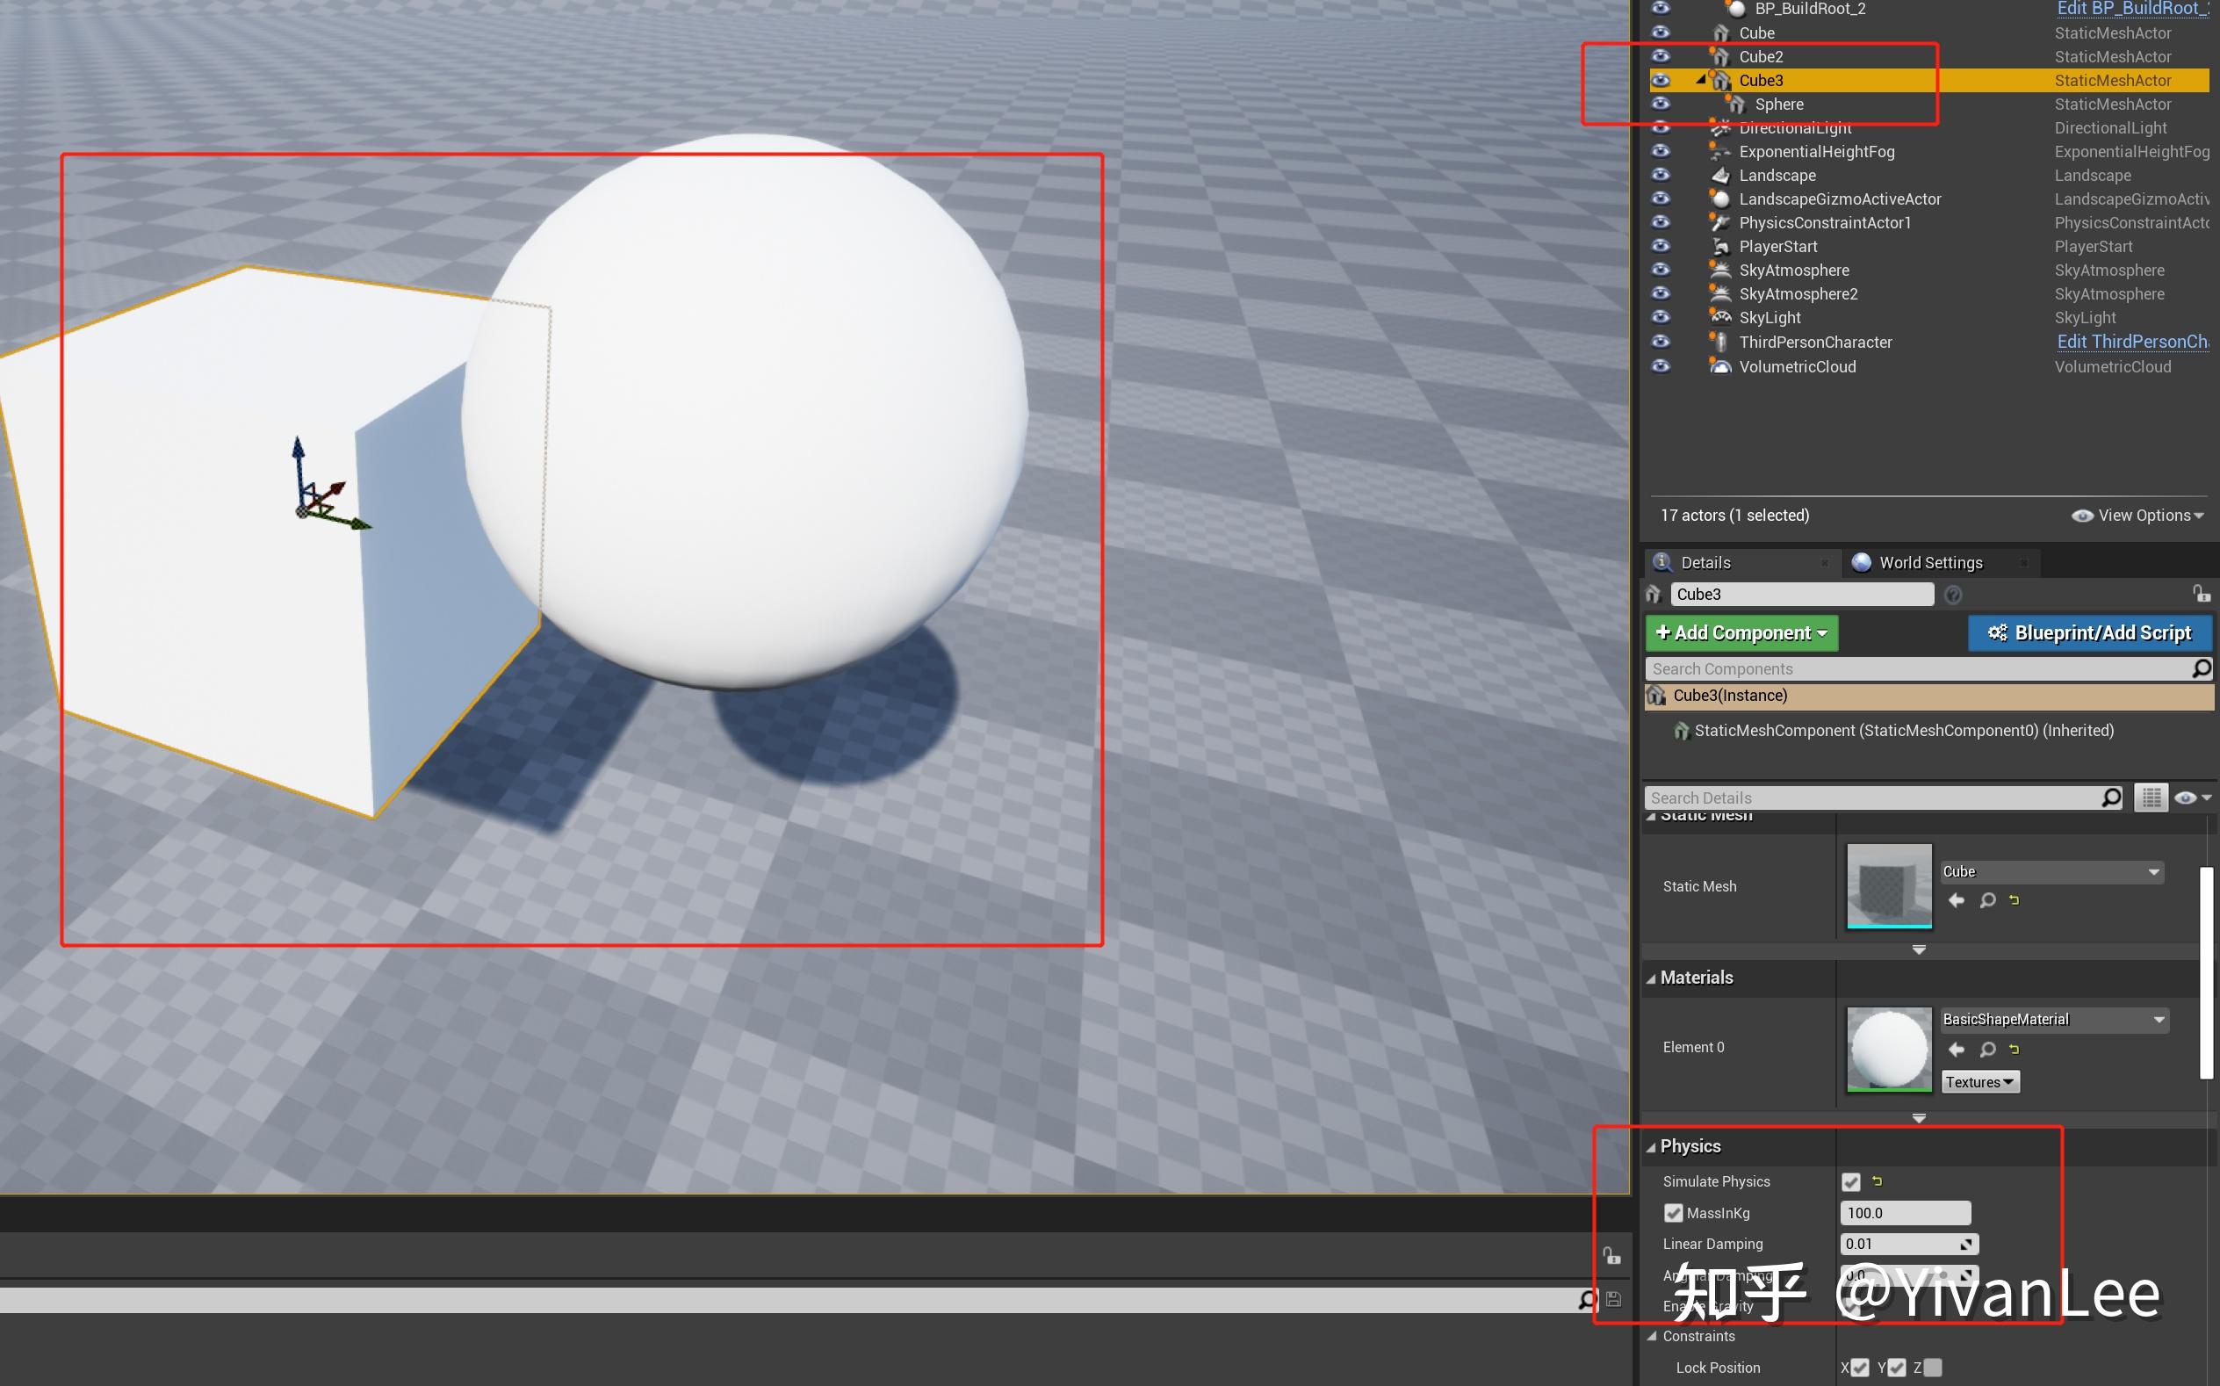The height and width of the screenshot is (1386, 2220).
Task: Toggle the MassInKg override checkbox
Action: point(1673,1213)
